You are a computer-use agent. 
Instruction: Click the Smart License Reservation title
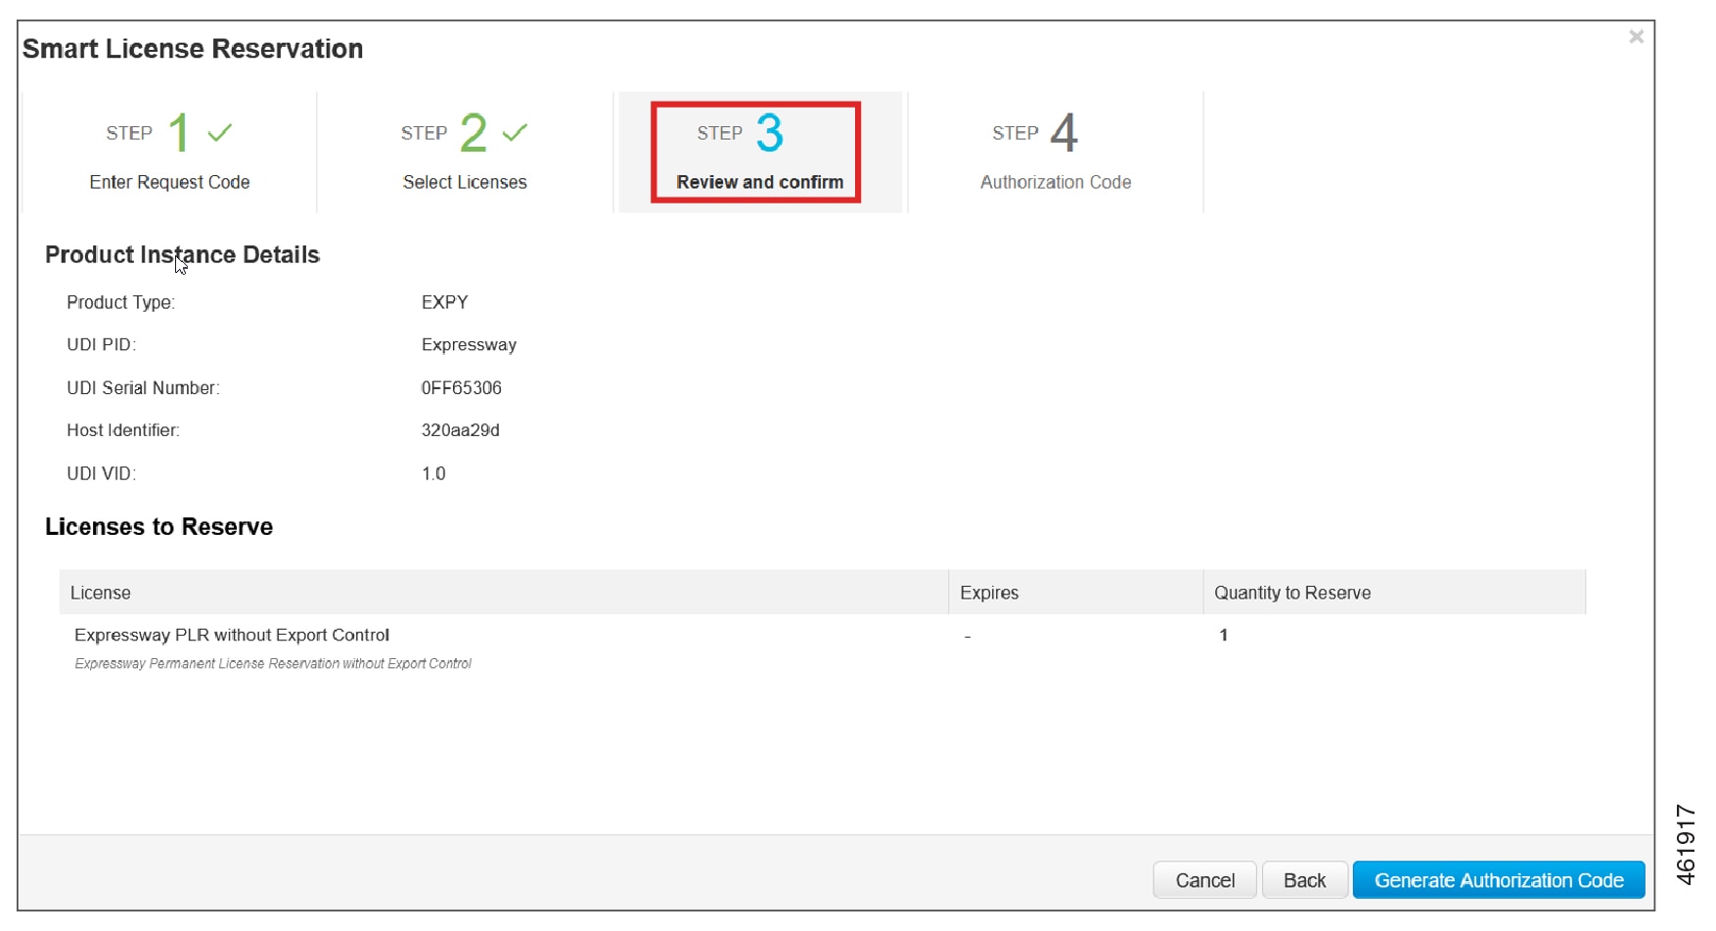click(193, 49)
